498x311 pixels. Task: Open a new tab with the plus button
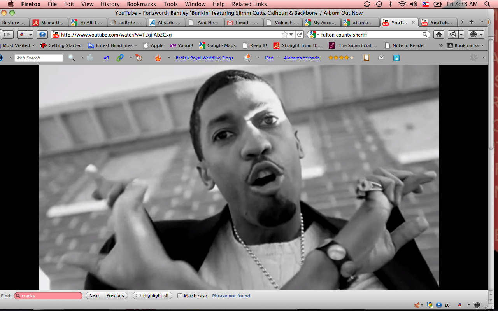472,22
